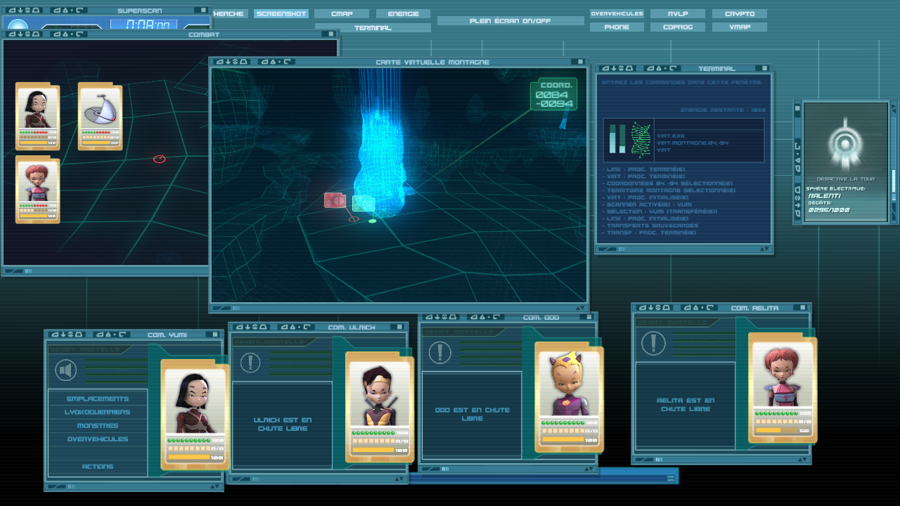Select the overboard vehicle card in Combat window
Screen dimensions: 900x506
pyautogui.click(x=100, y=117)
